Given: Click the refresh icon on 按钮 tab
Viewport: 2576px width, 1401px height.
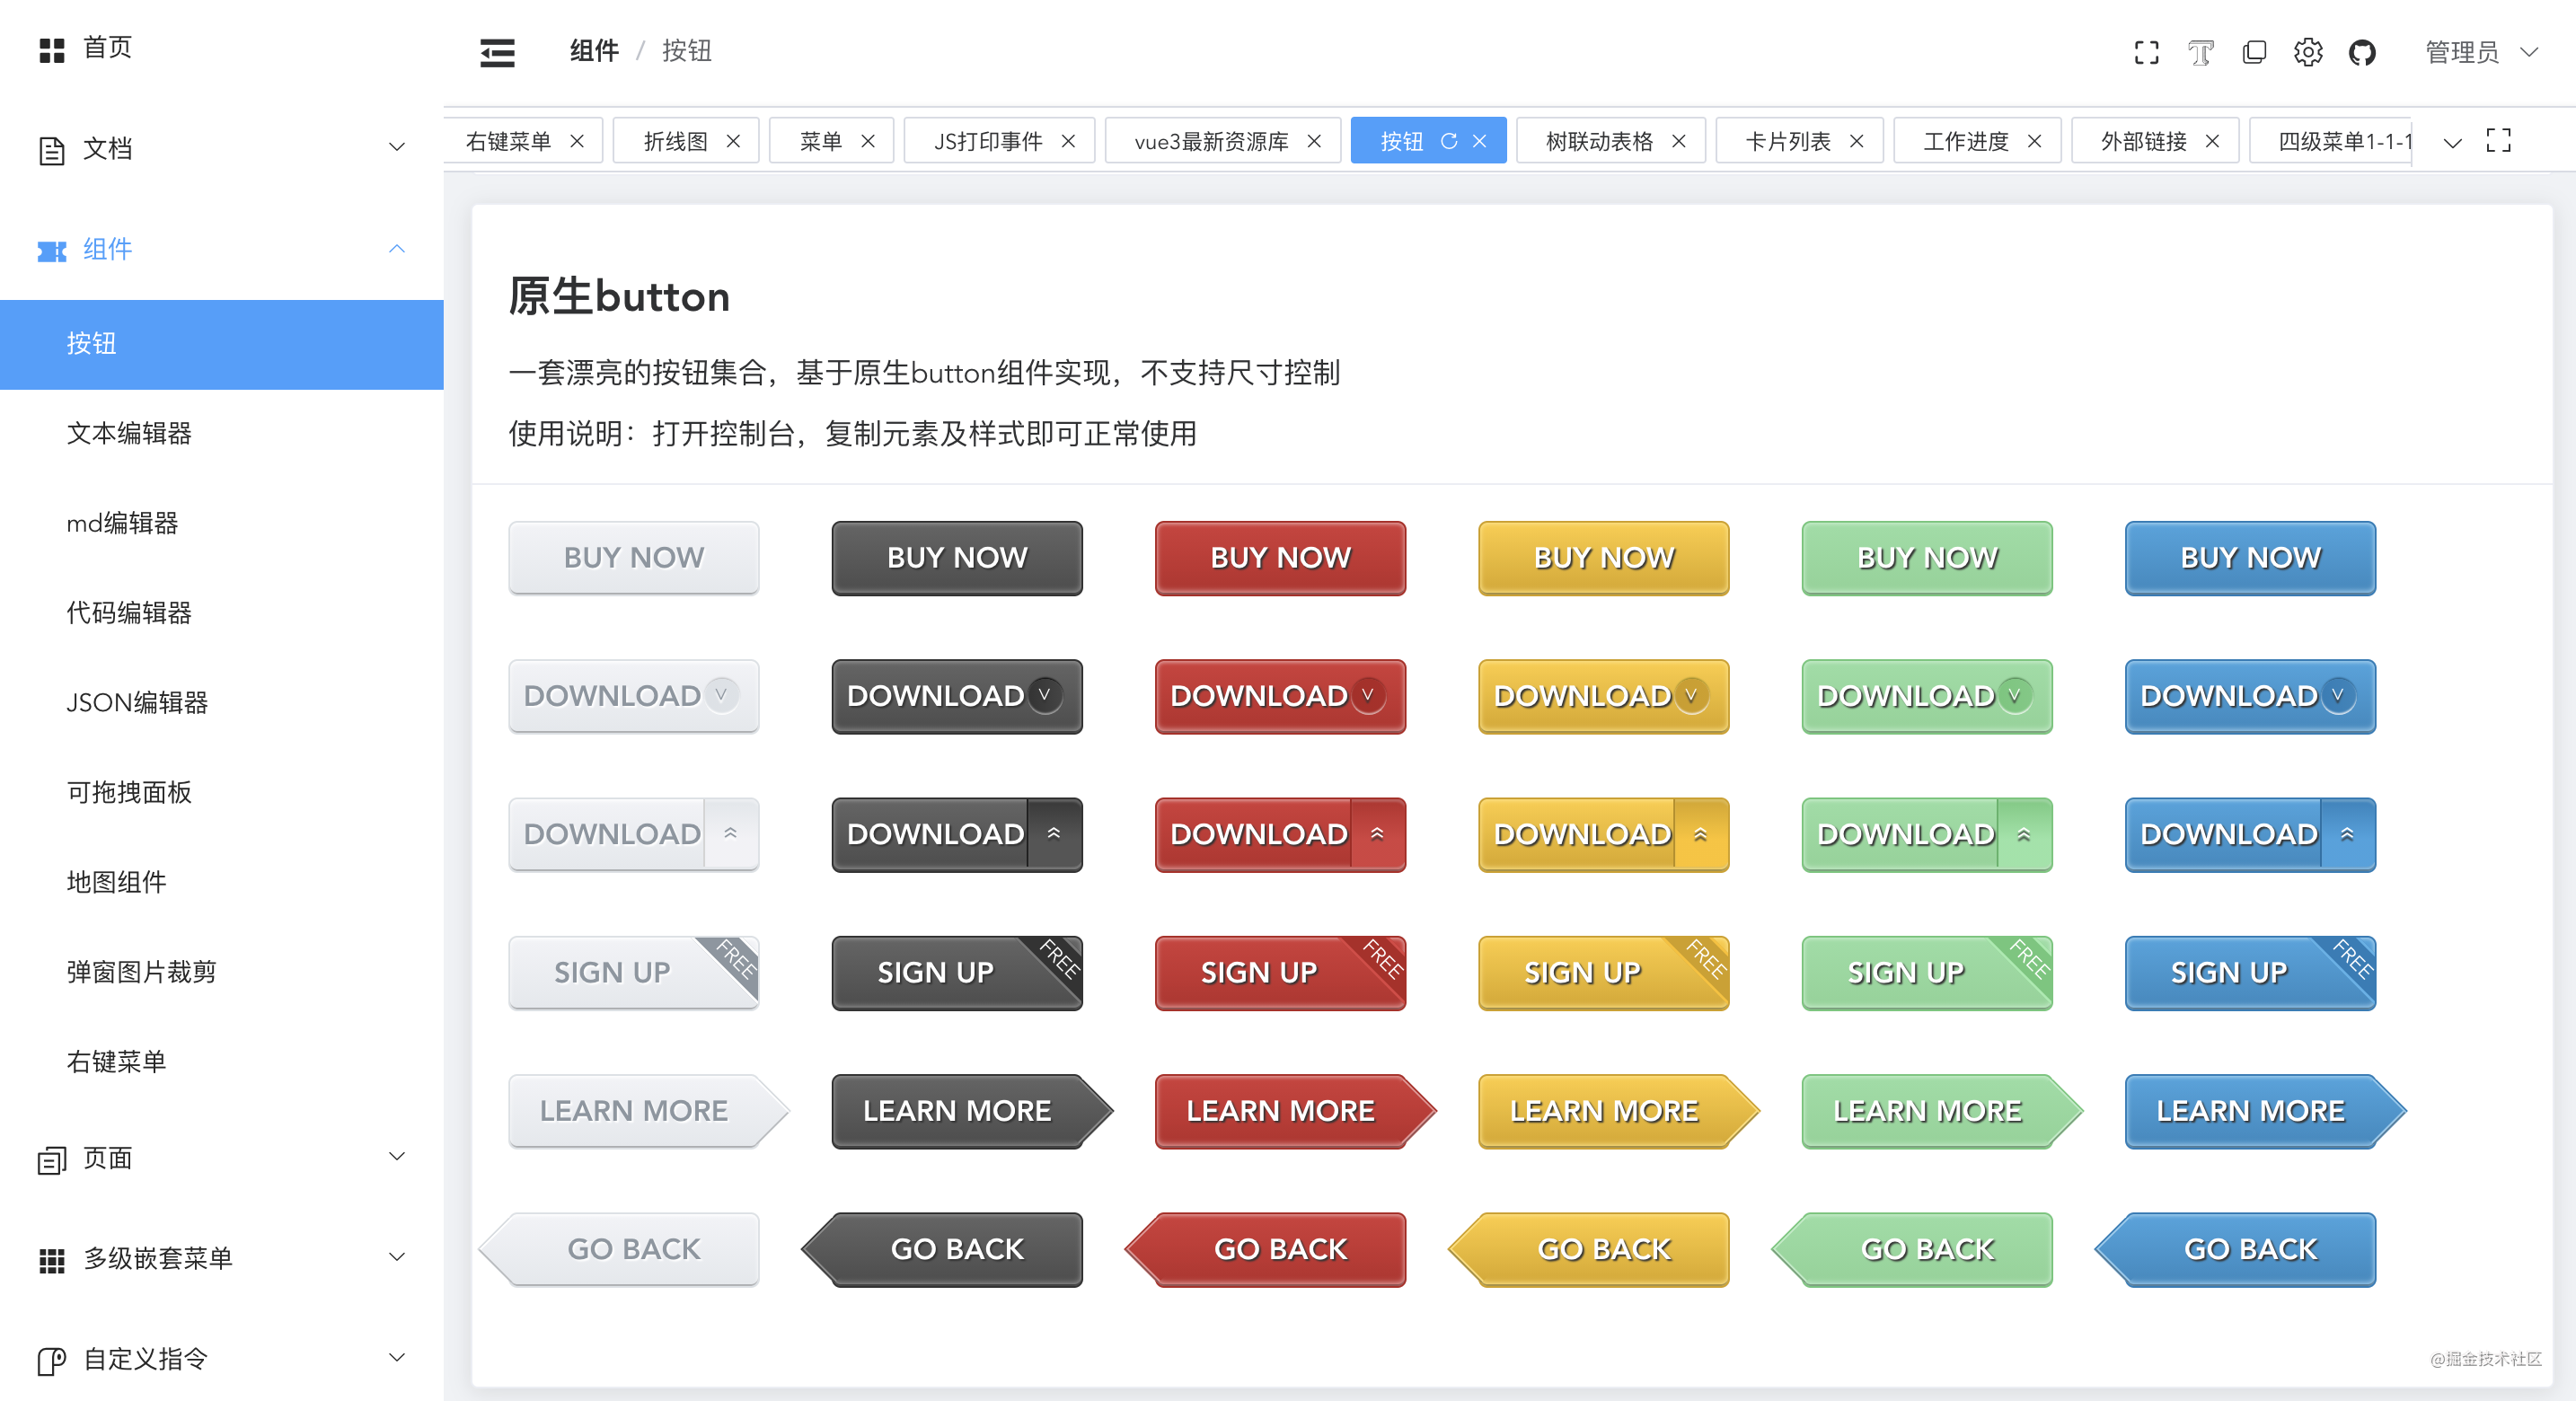Looking at the screenshot, I should [x=1448, y=141].
